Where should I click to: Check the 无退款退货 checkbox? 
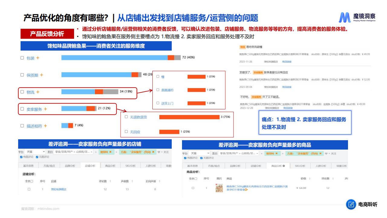[126, 117]
